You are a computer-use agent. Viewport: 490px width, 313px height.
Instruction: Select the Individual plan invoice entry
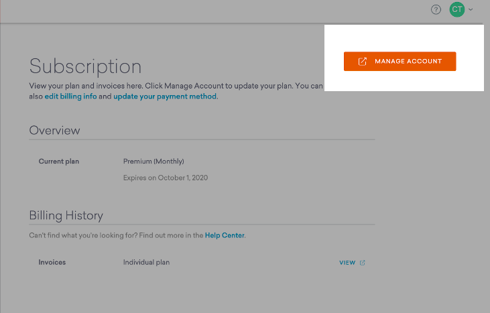146,262
